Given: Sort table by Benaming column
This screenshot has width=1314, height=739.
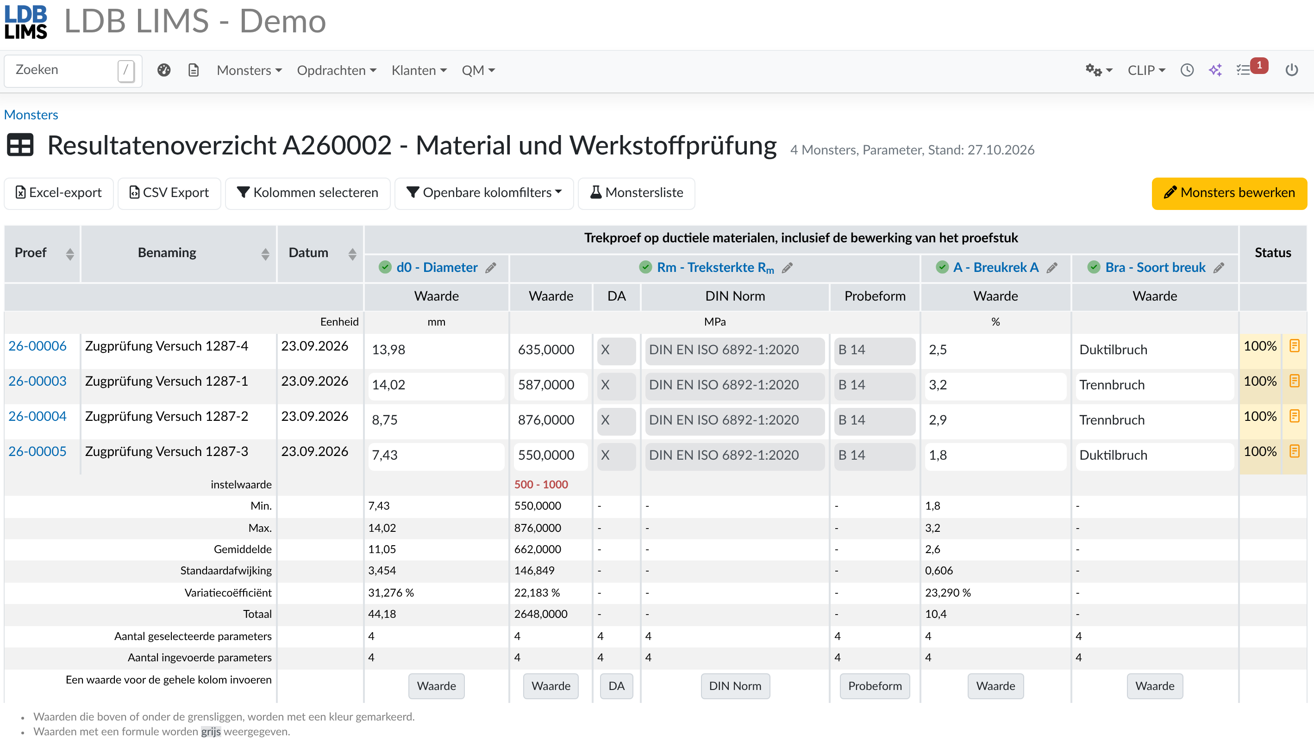Looking at the screenshot, I should (265, 254).
